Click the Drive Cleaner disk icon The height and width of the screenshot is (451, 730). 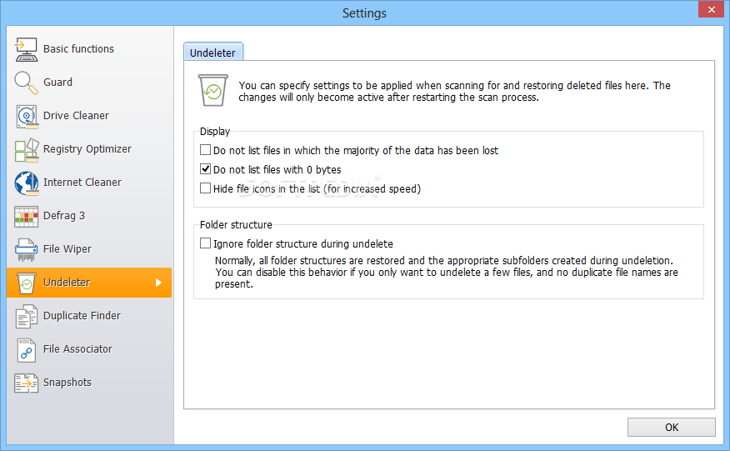[x=26, y=116]
